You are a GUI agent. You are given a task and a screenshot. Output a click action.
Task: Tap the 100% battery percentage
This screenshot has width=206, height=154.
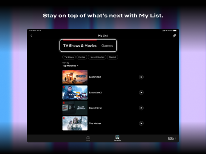[x=170, y=31]
